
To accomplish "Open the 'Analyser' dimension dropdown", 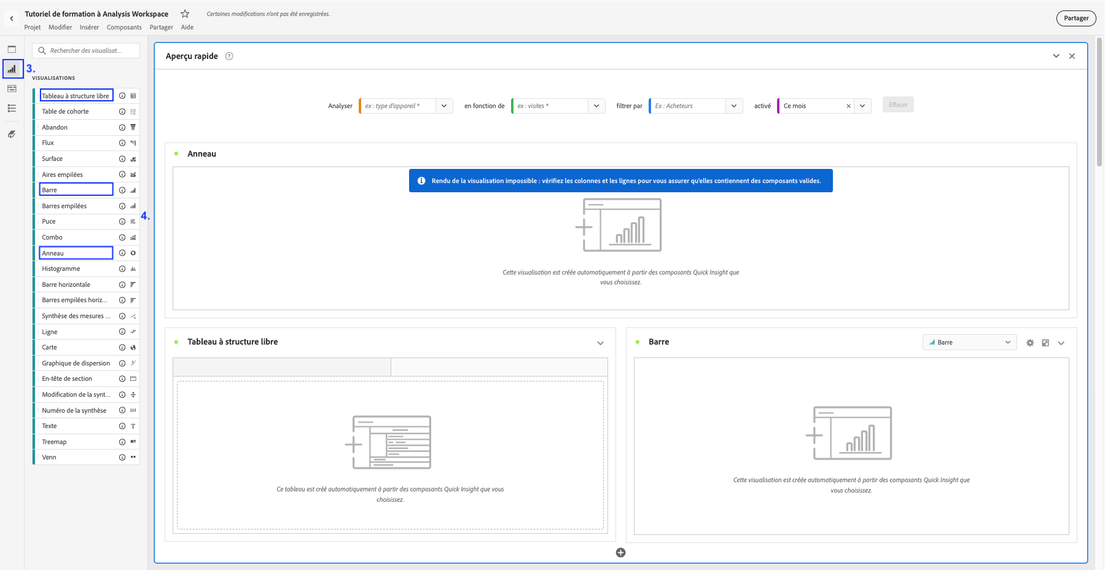I will pos(444,106).
